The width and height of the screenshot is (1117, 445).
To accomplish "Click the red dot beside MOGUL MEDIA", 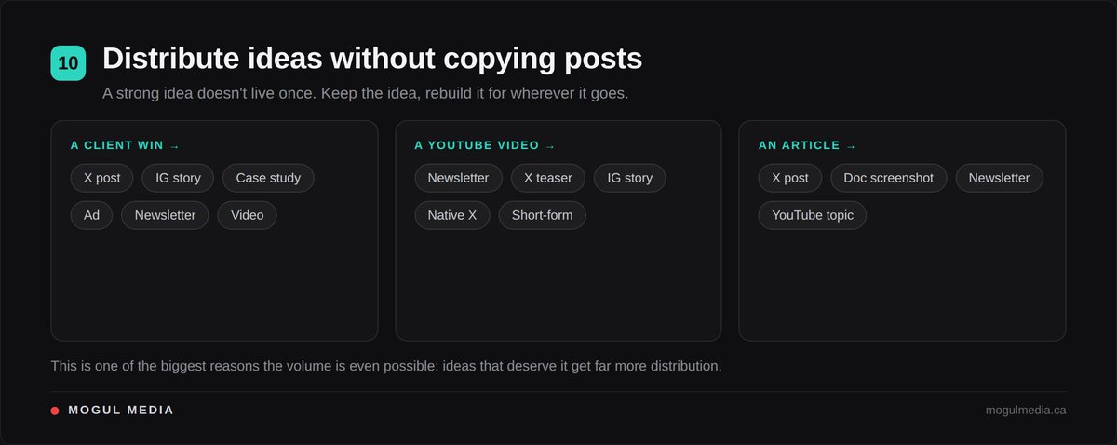I will [x=55, y=411].
